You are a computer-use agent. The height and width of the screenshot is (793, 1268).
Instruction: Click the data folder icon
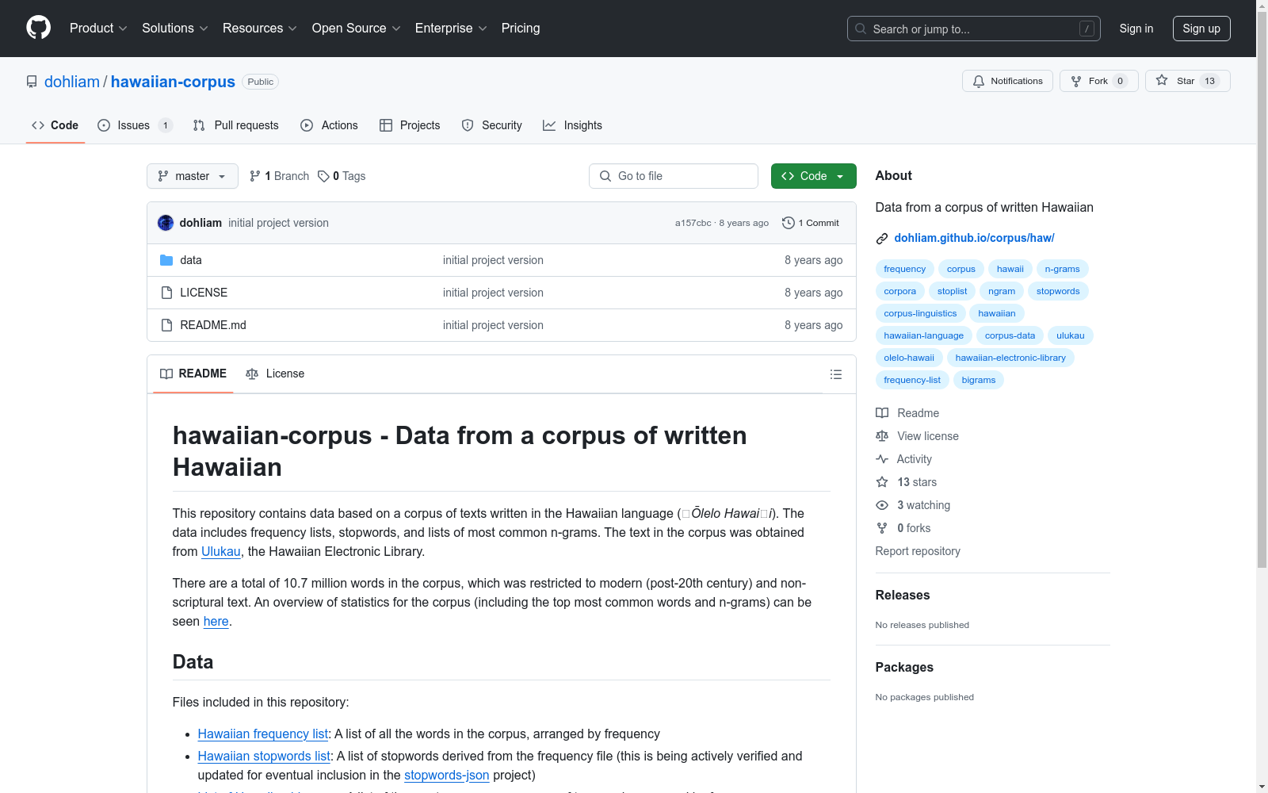(x=166, y=260)
